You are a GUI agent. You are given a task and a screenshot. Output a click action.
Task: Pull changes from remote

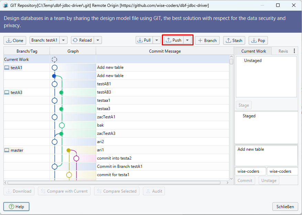144,40
